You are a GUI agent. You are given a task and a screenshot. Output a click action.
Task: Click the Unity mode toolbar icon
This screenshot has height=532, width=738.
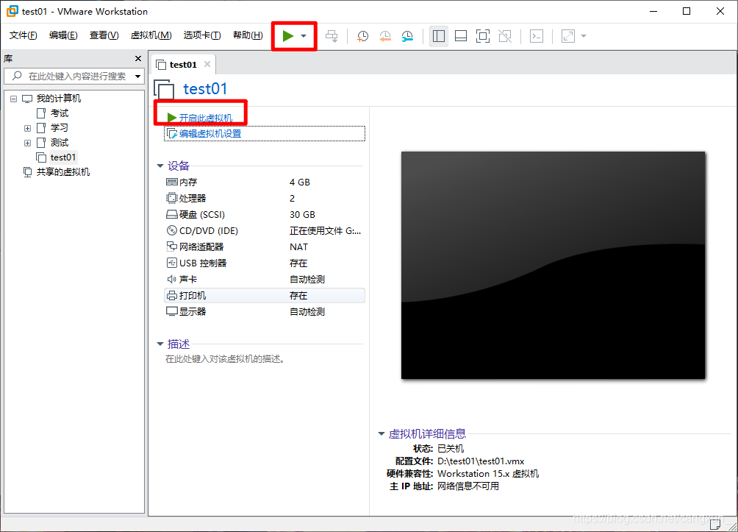coord(505,36)
